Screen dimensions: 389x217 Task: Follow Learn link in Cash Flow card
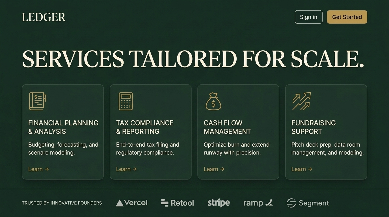[214, 169]
